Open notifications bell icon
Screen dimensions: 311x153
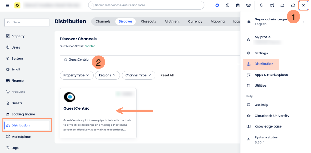(261, 5)
